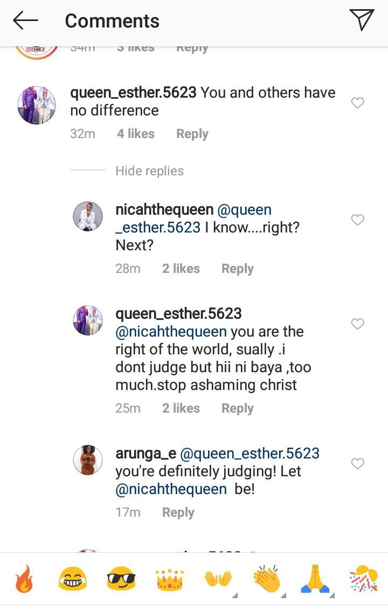Screen dimensions: 388x610
Task: Select the fire emoji reaction
Action: pos(23,579)
